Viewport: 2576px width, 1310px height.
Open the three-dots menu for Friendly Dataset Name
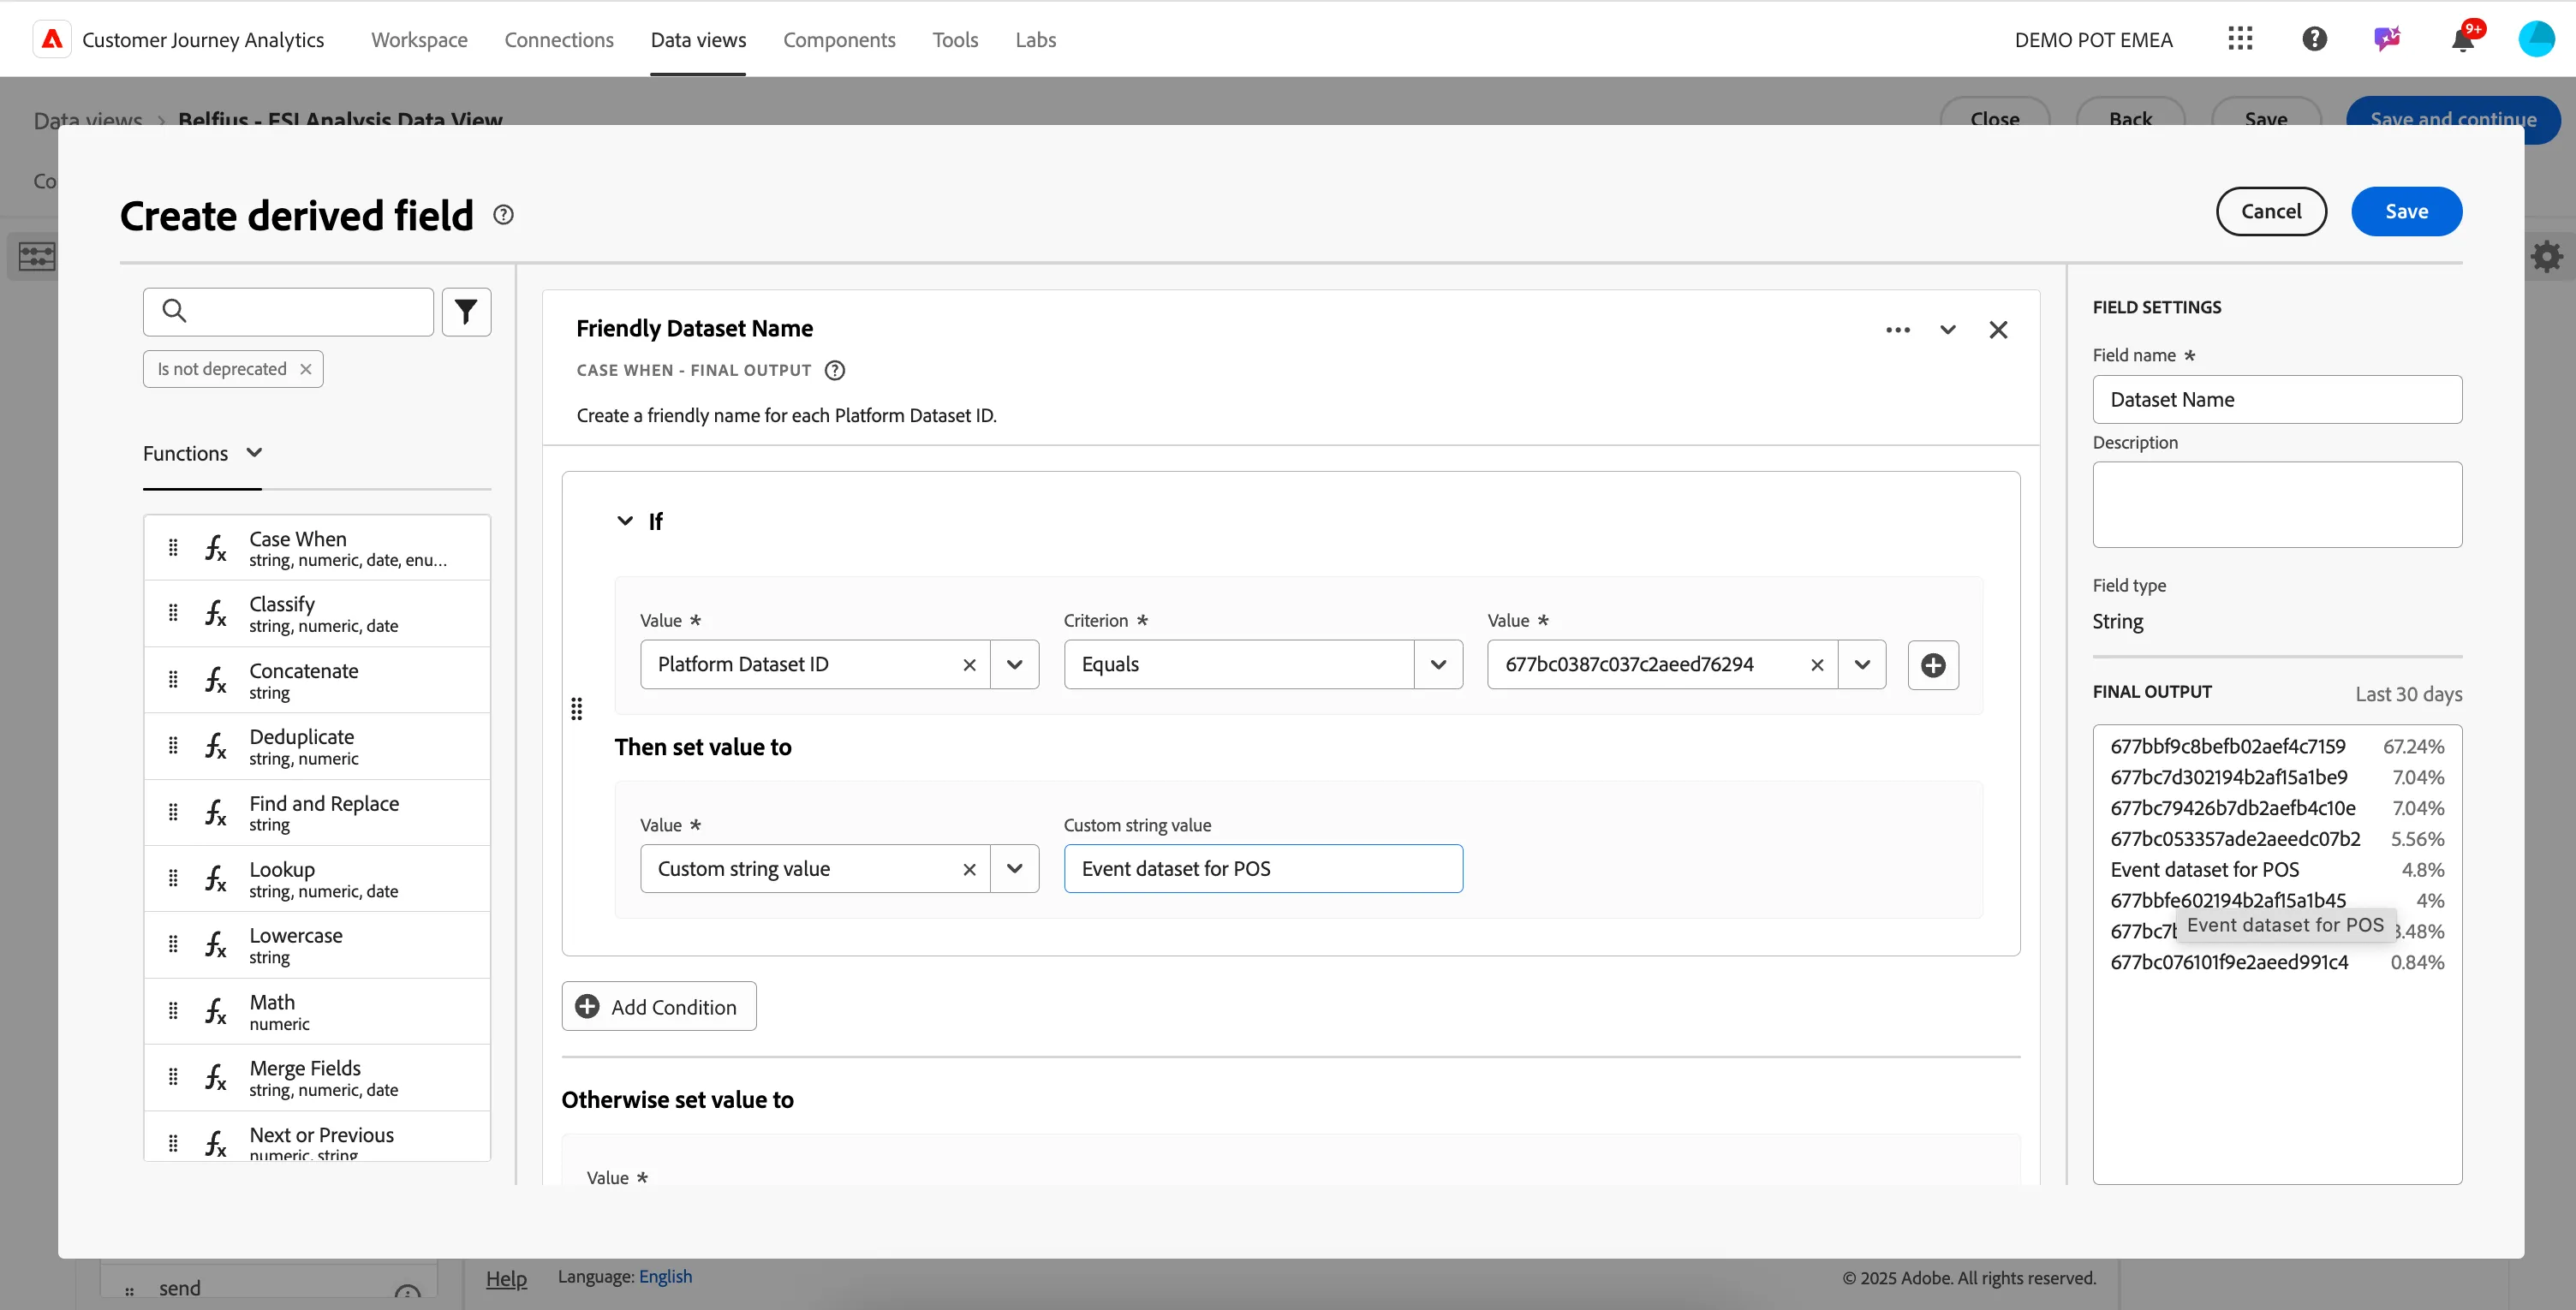coord(1898,330)
